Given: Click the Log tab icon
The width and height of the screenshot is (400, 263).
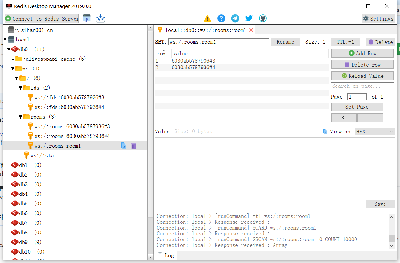Looking at the screenshot, I should click(160, 255).
